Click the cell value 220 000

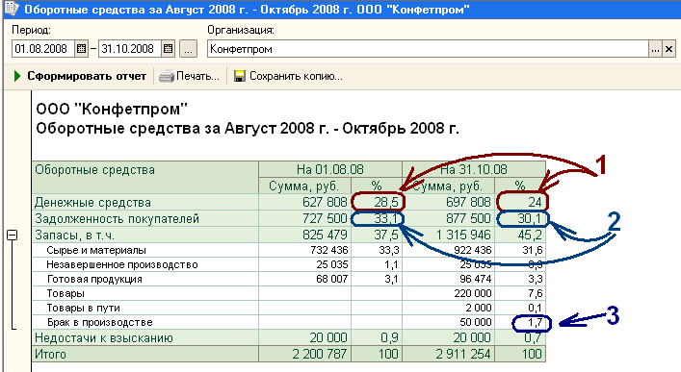[x=473, y=293]
